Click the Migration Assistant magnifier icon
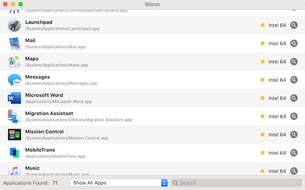This screenshot has width=305, height=190. 294,116
